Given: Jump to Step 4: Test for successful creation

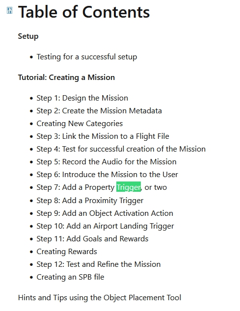Looking at the screenshot, I should pos(121,149).
